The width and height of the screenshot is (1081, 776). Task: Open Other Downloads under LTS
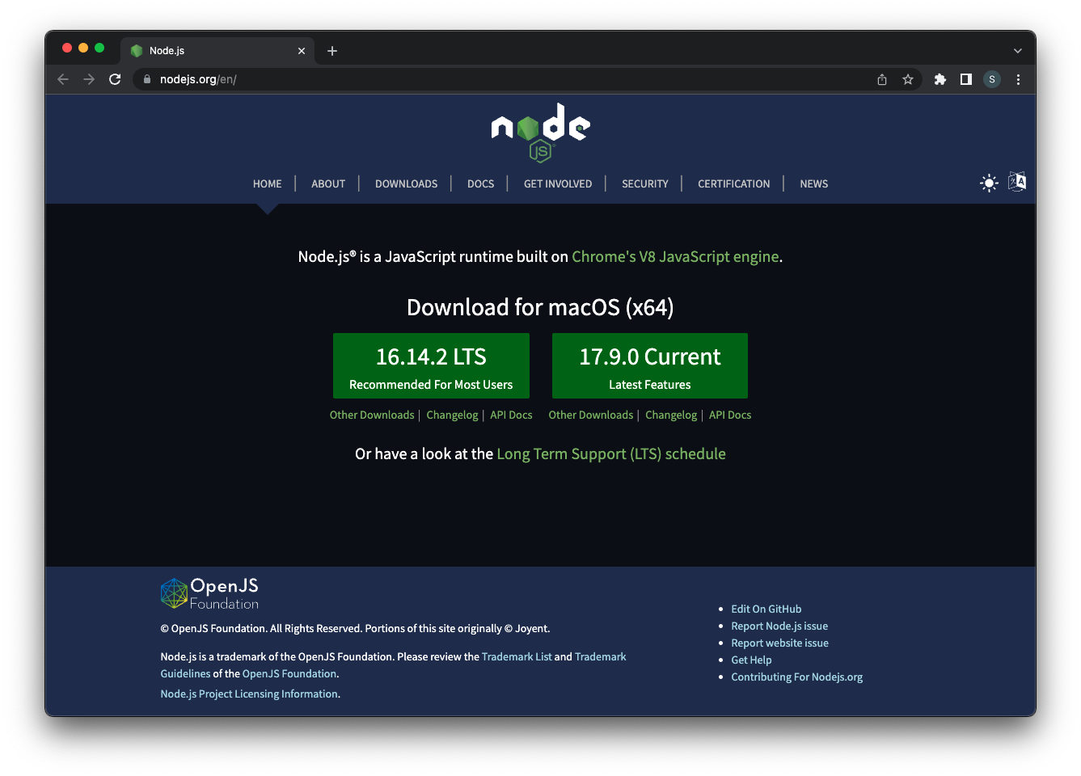[x=372, y=415]
